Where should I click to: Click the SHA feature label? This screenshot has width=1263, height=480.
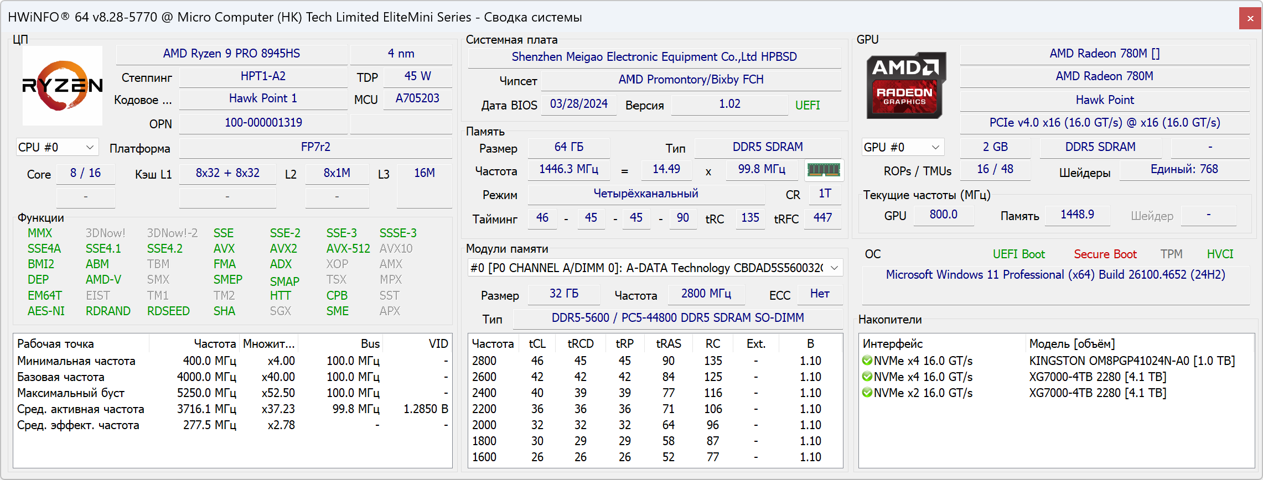coord(224,311)
